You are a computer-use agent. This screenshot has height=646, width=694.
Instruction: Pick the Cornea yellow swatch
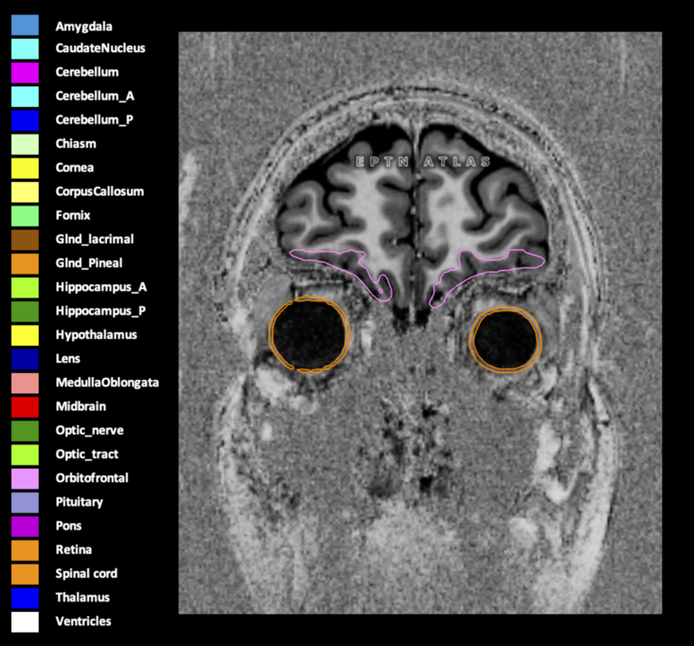(25, 168)
